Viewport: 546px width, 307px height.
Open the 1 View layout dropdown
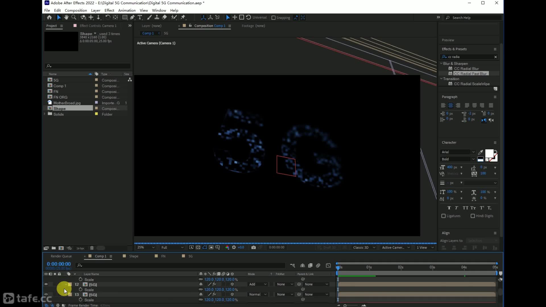point(425,247)
